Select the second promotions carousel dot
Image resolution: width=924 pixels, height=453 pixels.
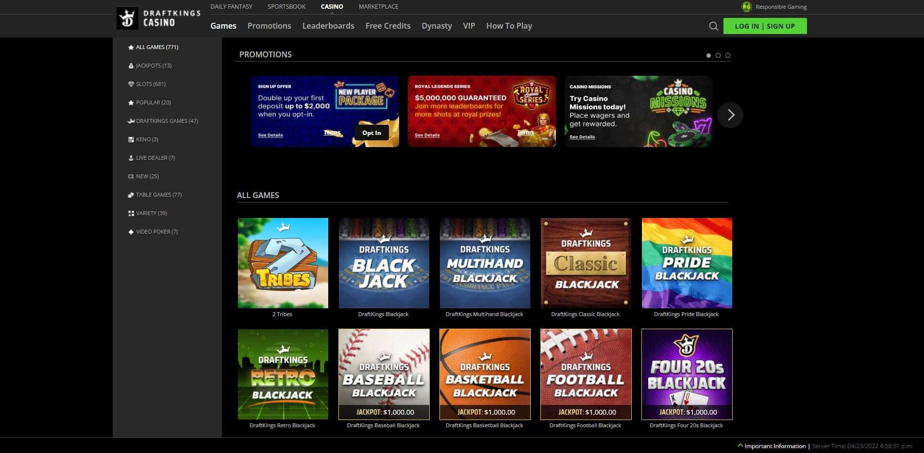tap(718, 55)
